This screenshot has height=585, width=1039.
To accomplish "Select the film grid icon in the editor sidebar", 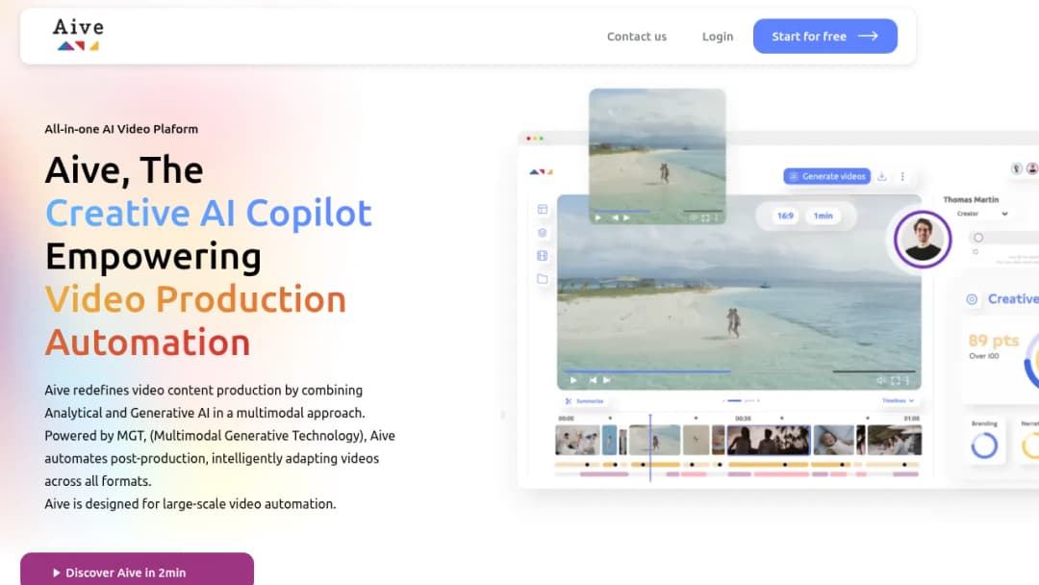I will point(542,256).
